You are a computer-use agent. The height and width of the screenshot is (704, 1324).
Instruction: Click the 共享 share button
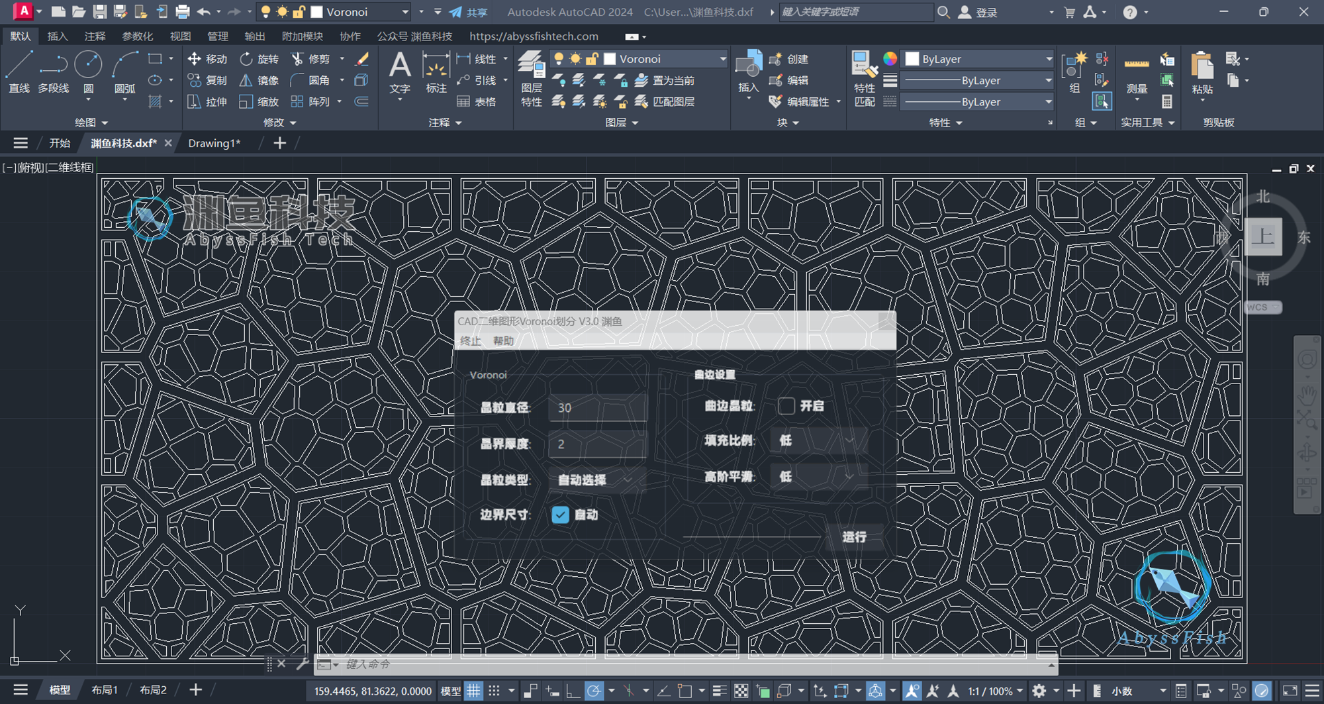pyautogui.click(x=469, y=12)
